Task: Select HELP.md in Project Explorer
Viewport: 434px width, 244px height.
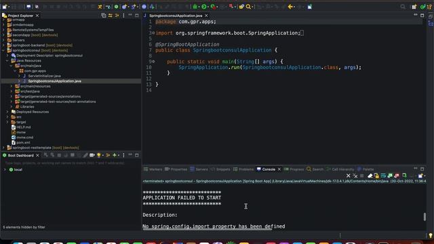Action: click(x=24, y=127)
